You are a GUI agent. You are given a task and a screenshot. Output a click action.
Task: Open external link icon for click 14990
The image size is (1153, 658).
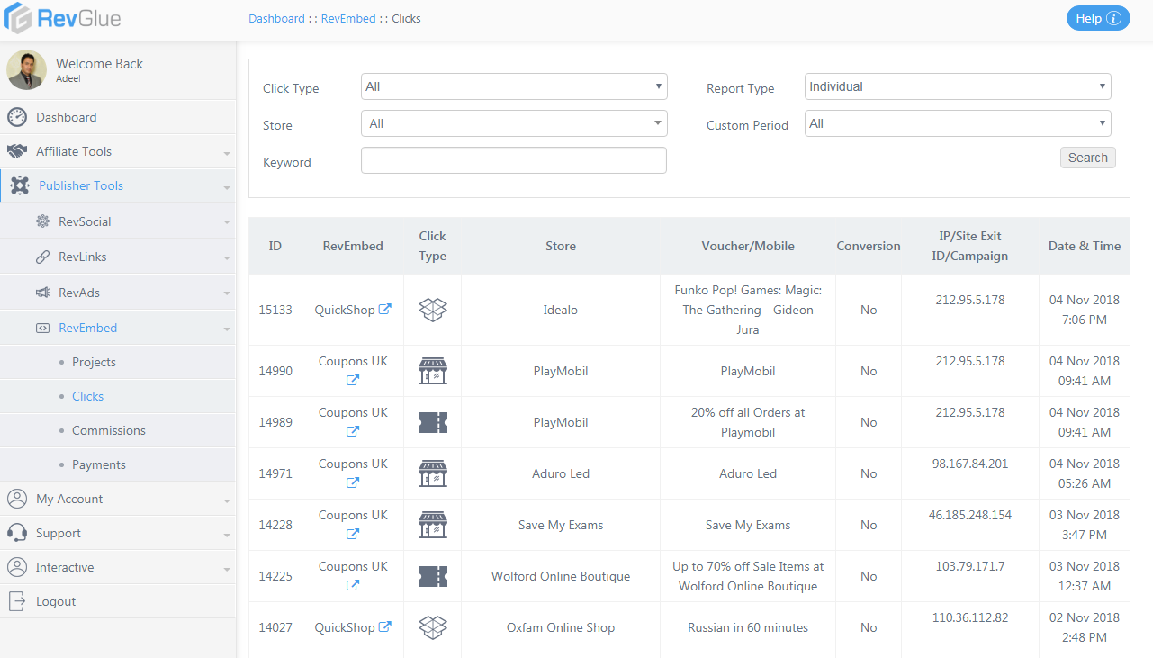pos(353,381)
